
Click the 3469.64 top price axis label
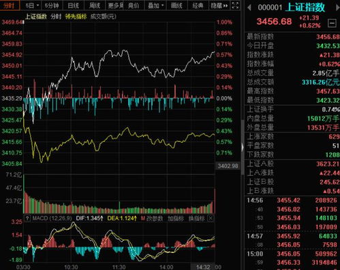12,22
